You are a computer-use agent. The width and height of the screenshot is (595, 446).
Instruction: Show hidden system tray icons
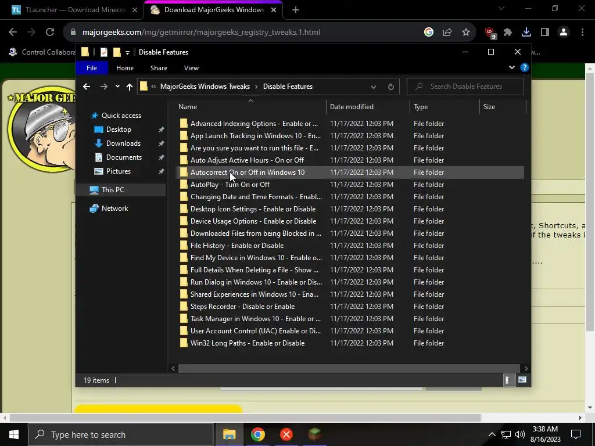coord(492,434)
